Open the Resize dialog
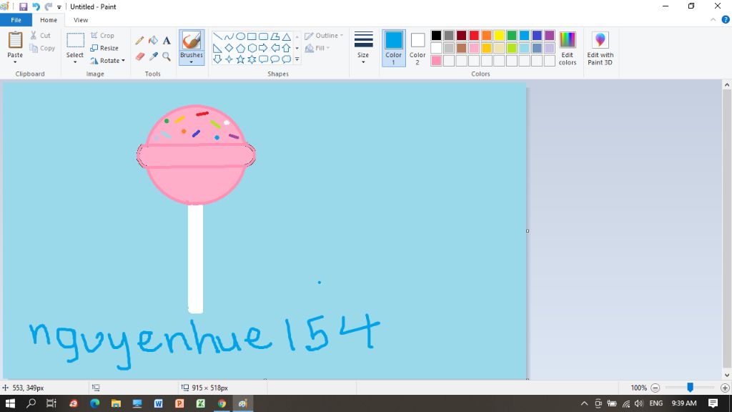732x412 pixels. pos(104,48)
